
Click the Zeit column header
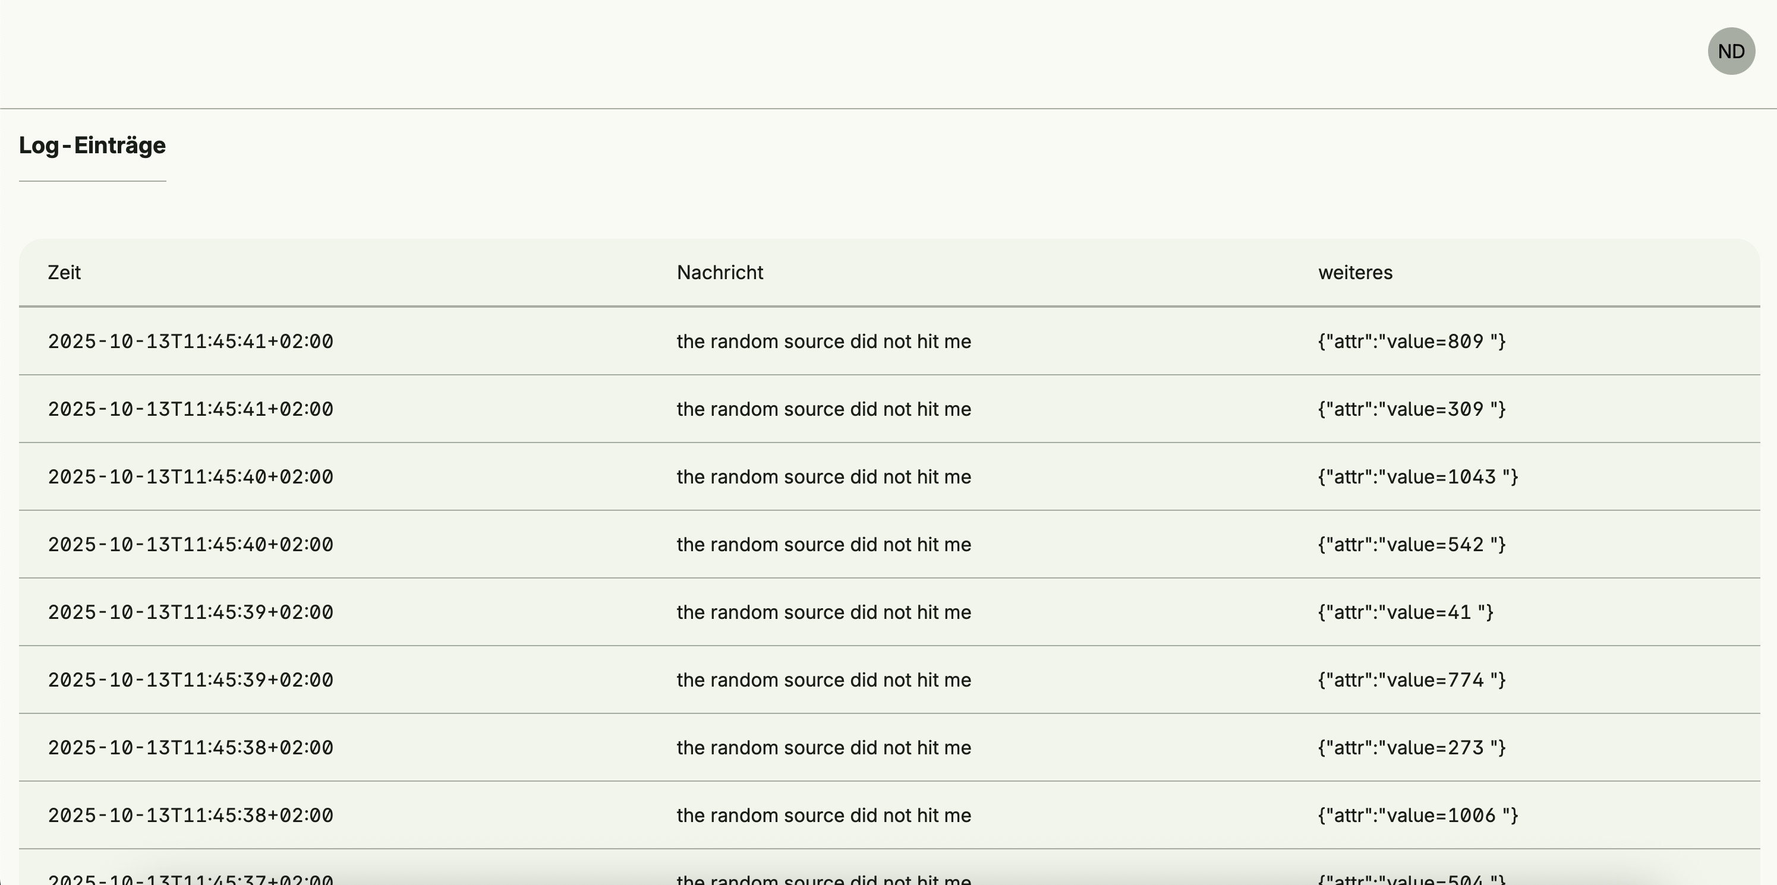(64, 273)
